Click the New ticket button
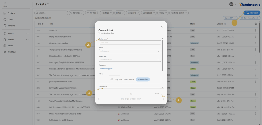This screenshot has width=262, height=125. pos(252,13)
